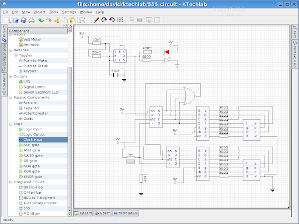Open the Project menu
The image size is (299, 224).
coord(40,12)
